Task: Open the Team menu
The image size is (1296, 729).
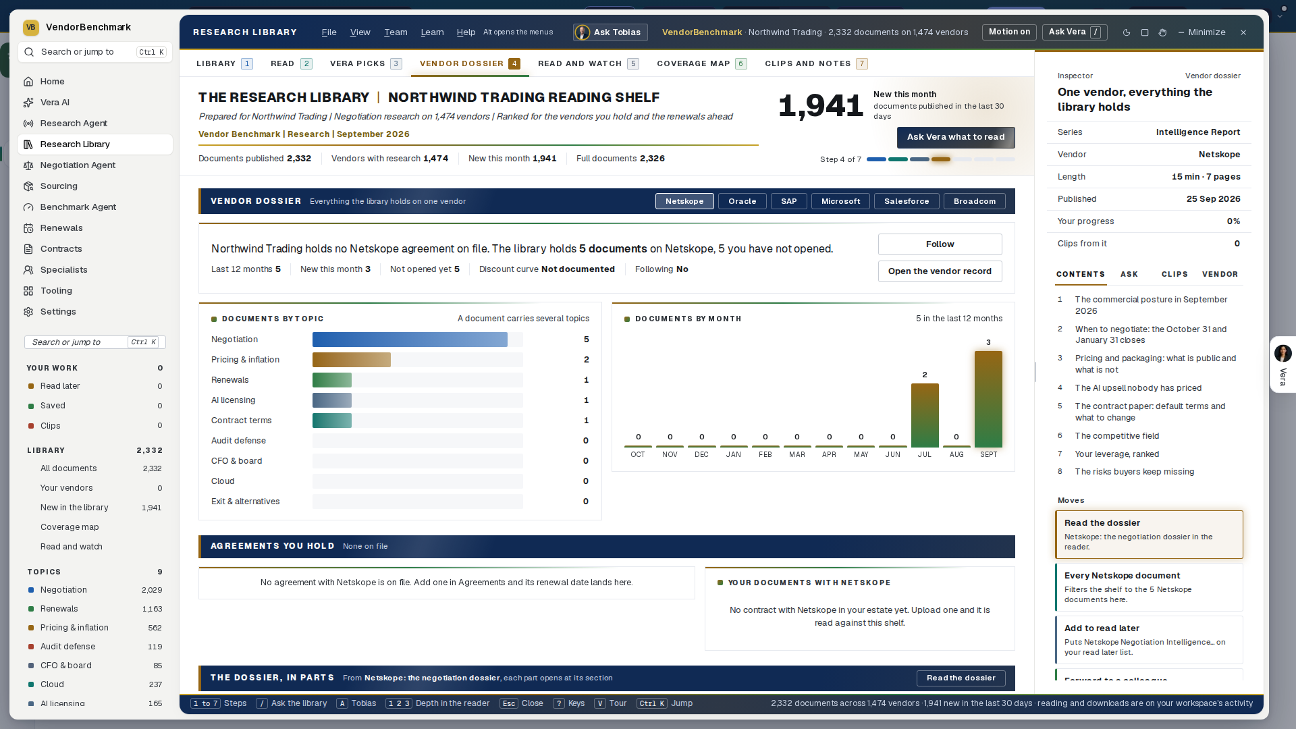Action: click(x=396, y=32)
